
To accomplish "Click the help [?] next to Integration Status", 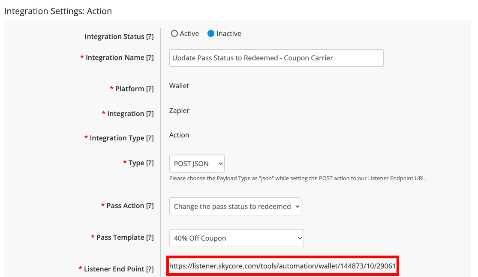I will pos(150,36).
